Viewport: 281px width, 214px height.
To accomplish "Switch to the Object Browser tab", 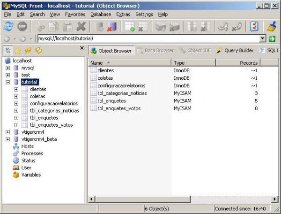I will pyautogui.click(x=111, y=51).
